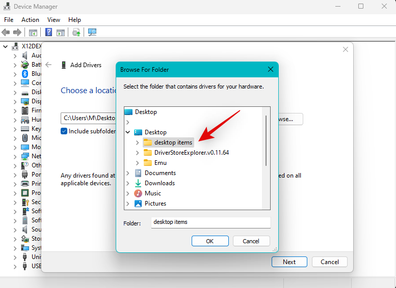396x288 pixels.
Task: Click the Network adapters category icon
Action: (25, 156)
